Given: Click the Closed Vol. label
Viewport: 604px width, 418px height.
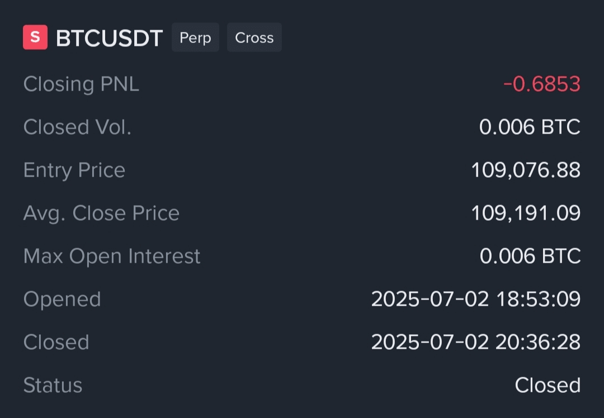Looking at the screenshot, I should click(77, 127).
